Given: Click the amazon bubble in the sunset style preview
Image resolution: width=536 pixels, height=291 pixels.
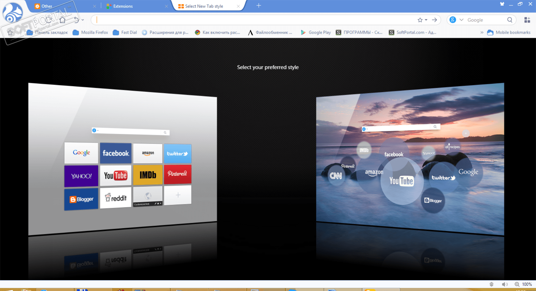Looking at the screenshot, I should [374, 172].
